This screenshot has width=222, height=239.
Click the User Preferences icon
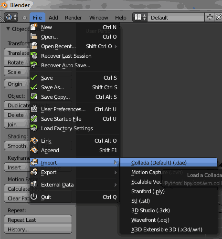pyautogui.click(x=34, y=109)
